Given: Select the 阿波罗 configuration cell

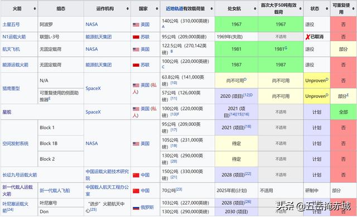Looking at the screenshot, I should pos(61,24).
